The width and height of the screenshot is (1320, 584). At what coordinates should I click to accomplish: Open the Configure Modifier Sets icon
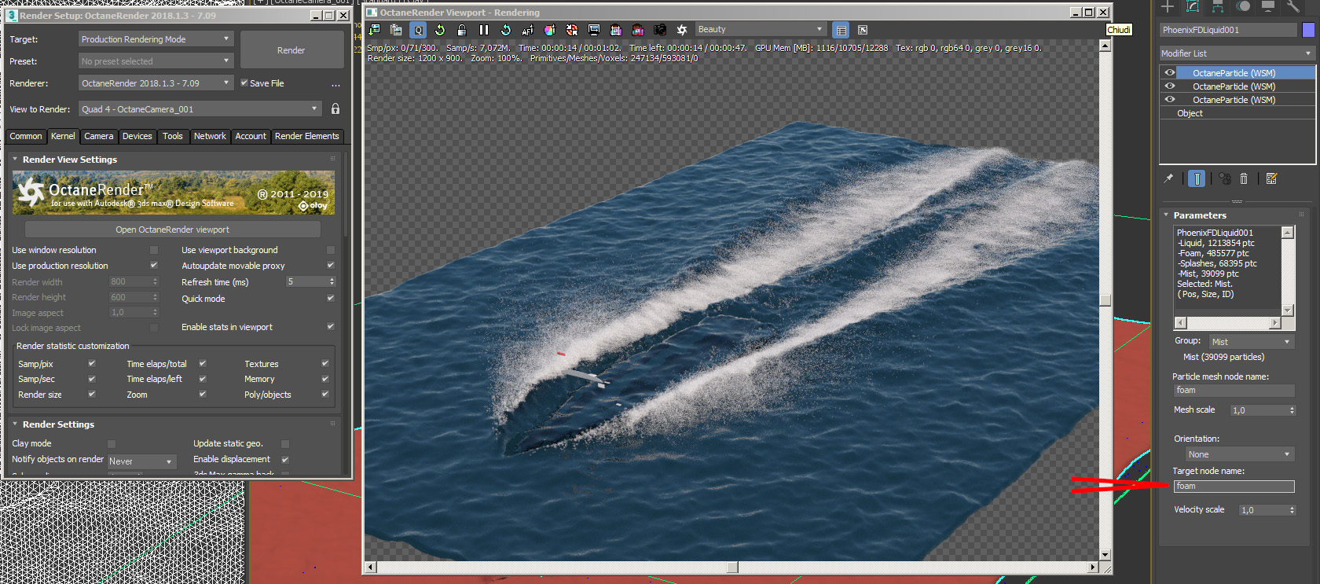click(1271, 178)
